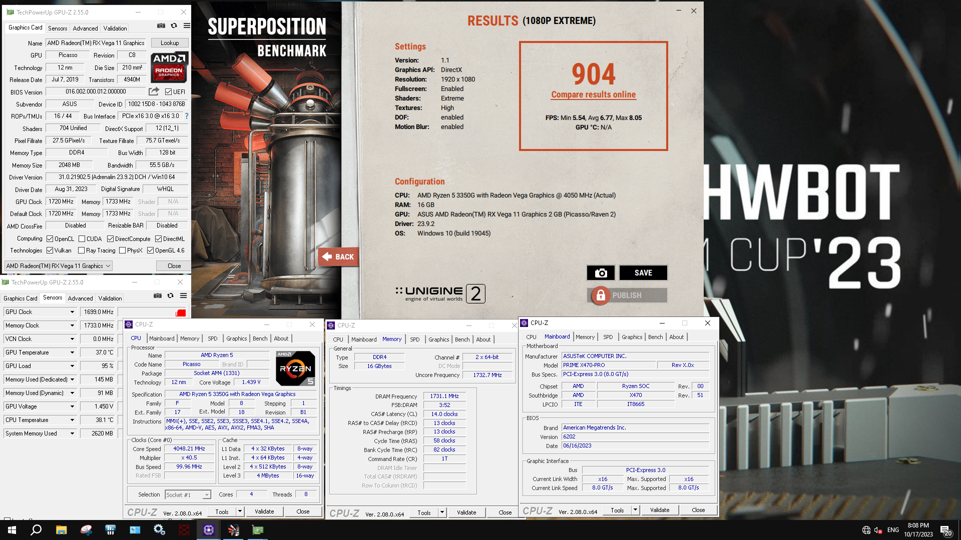Viewport: 961px width, 540px height.
Task: Open the Windows Start menu
Action: 12,530
